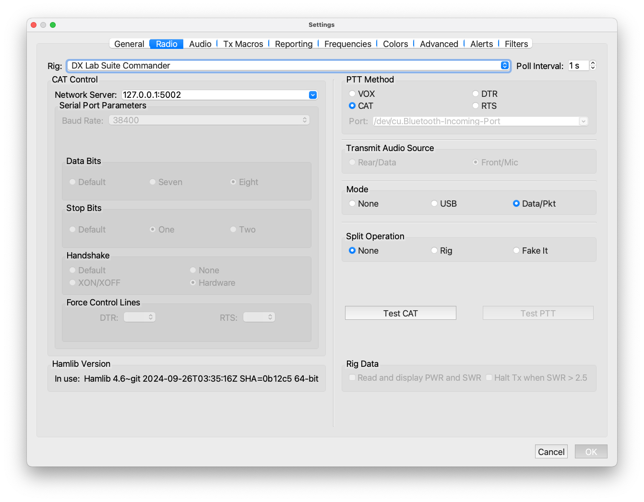Open the Audio settings tab
This screenshot has height=502, width=644.
pos(200,44)
